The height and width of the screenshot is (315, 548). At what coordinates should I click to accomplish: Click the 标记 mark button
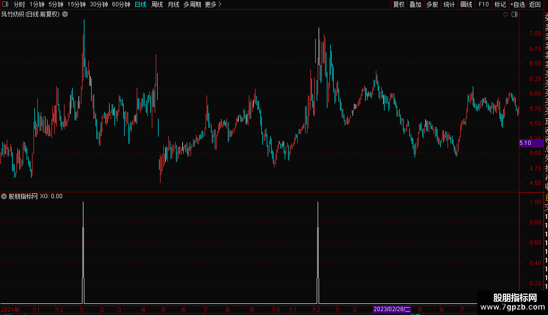500,4
